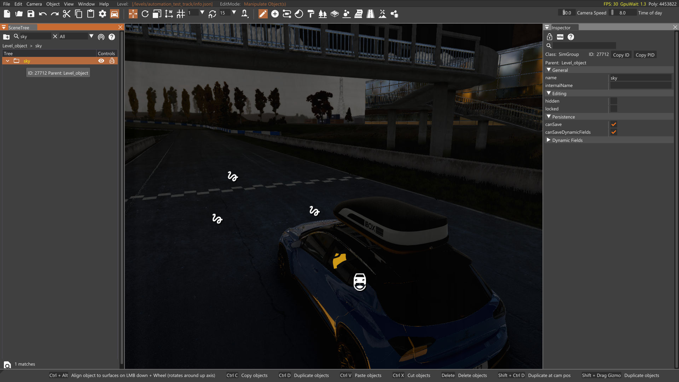Image resolution: width=679 pixels, height=382 pixels.
Task: Open the Window menu
Action: pos(86,4)
